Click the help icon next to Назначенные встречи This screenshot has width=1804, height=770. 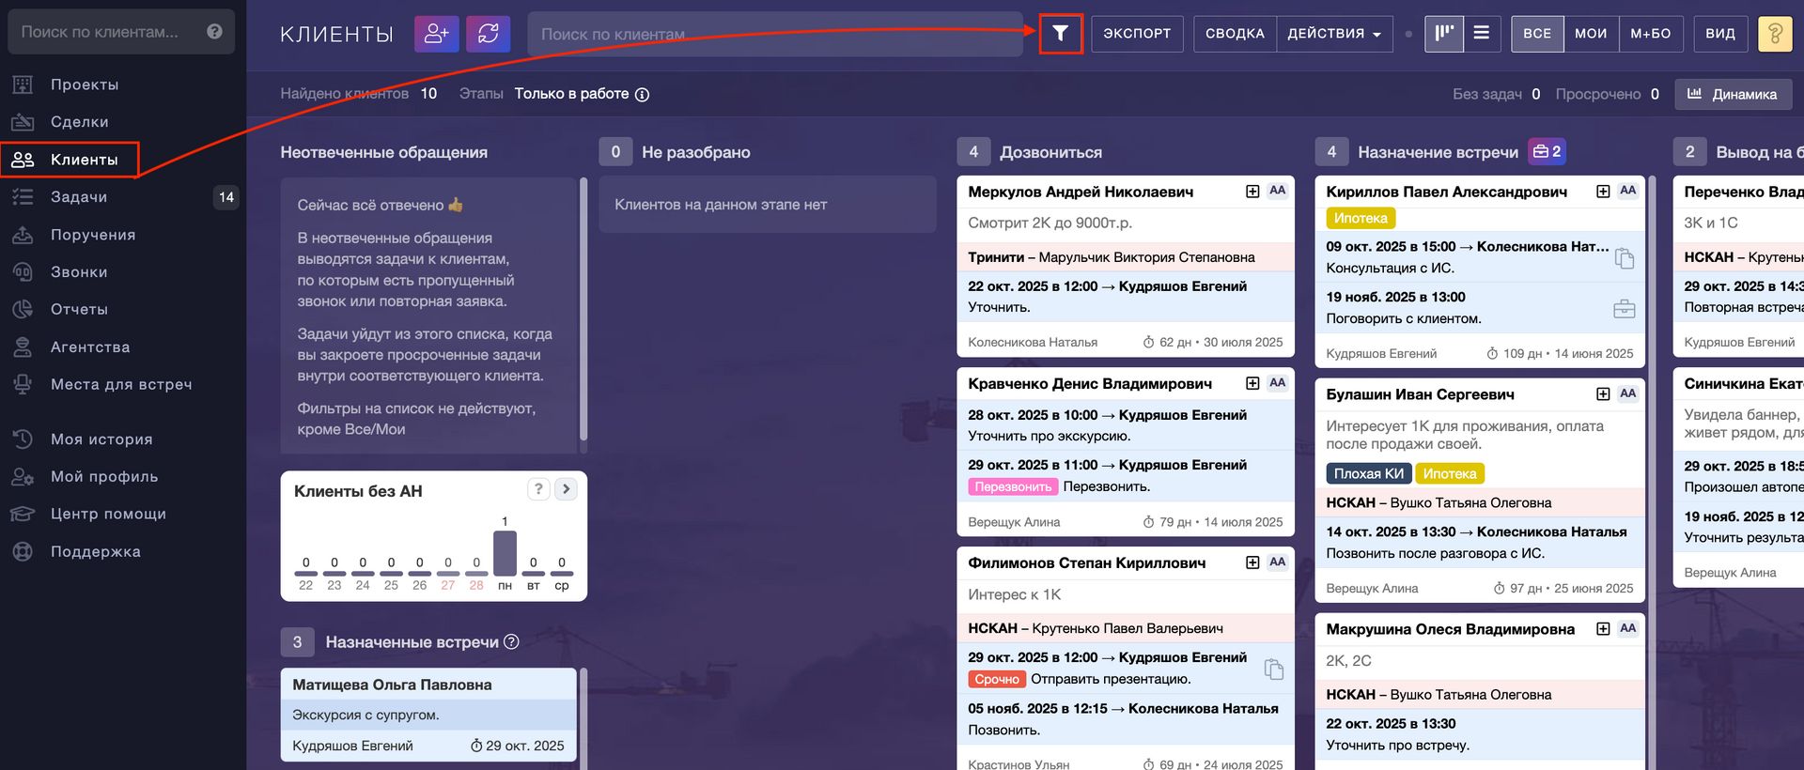click(x=511, y=642)
